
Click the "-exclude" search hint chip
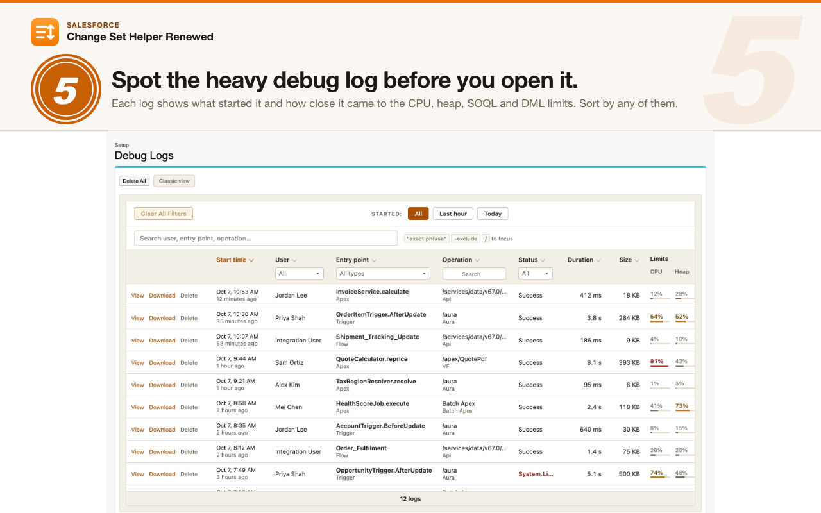466,239
